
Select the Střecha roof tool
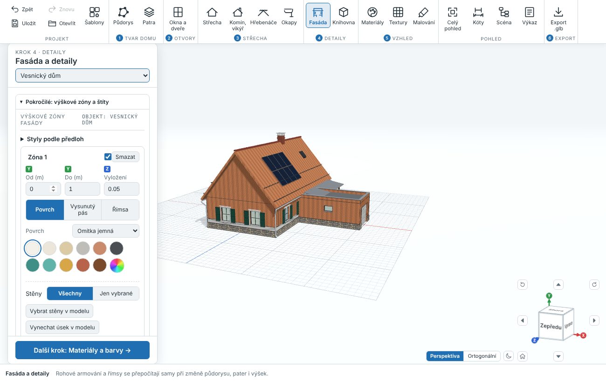tap(212, 16)
